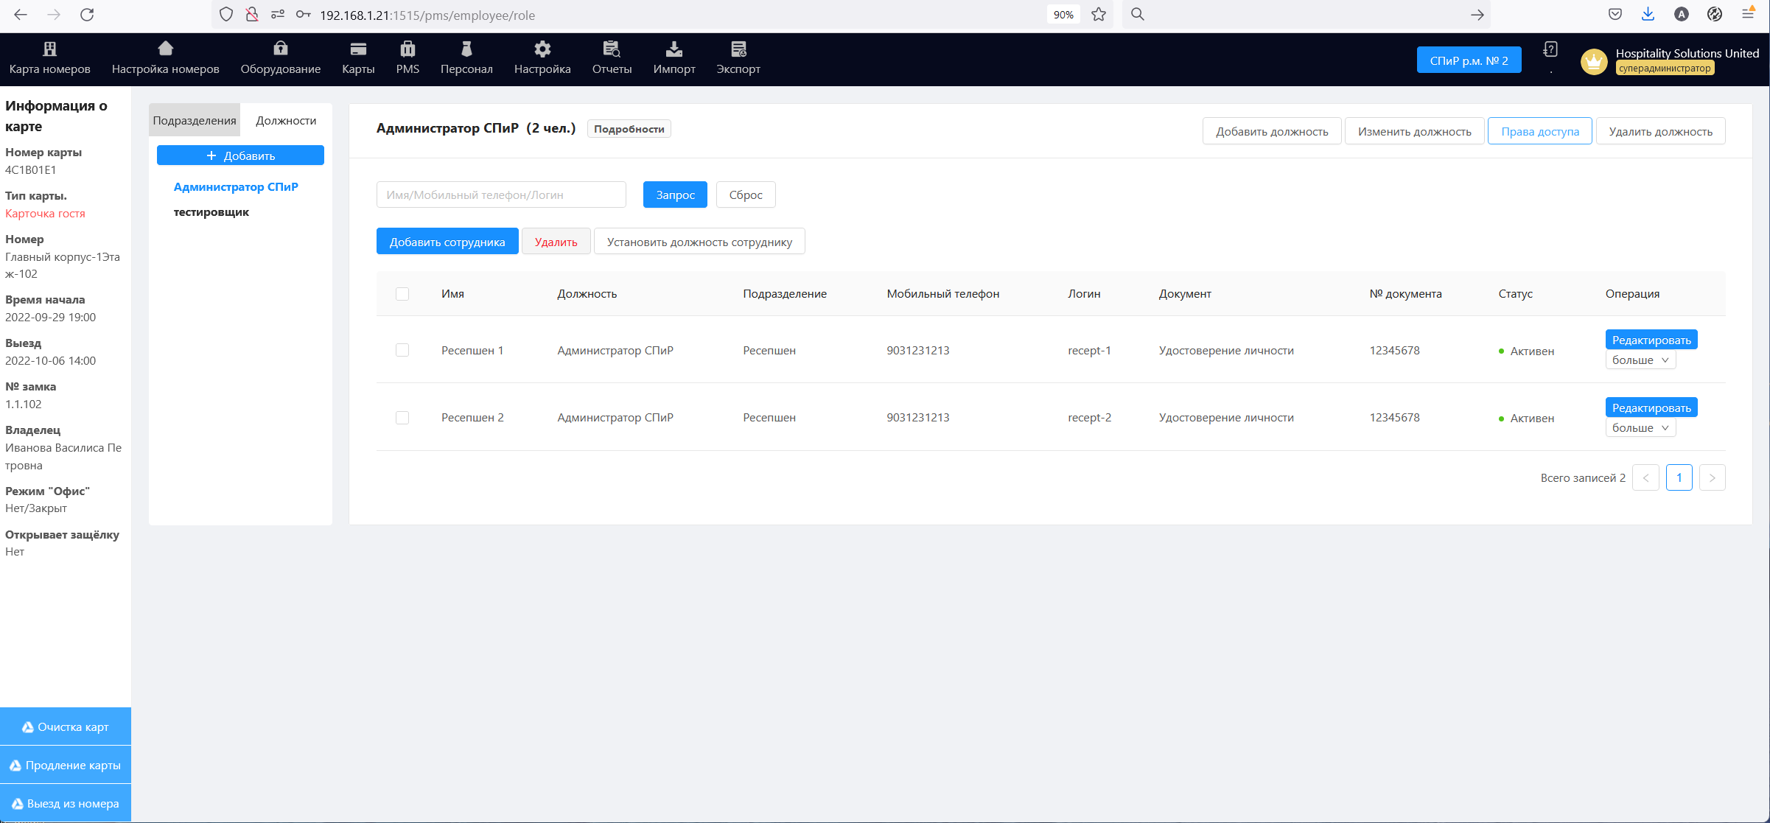1770x823 pixels.
Task: Switch to the Должности tab
Action: [x=286, y=121]
